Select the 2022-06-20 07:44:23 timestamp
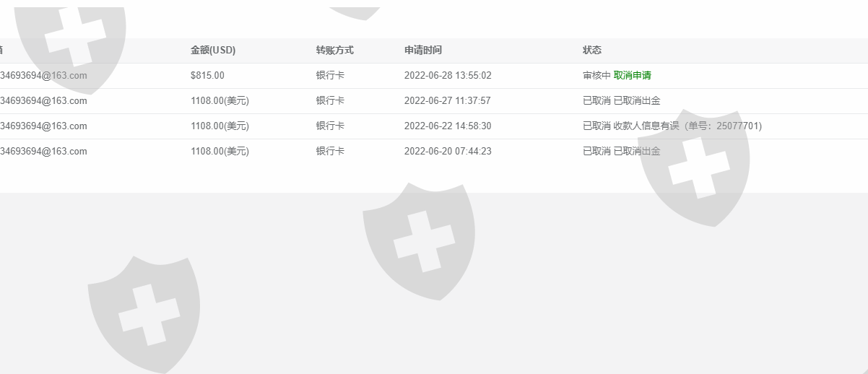868x374 pixels. point(448,151)
